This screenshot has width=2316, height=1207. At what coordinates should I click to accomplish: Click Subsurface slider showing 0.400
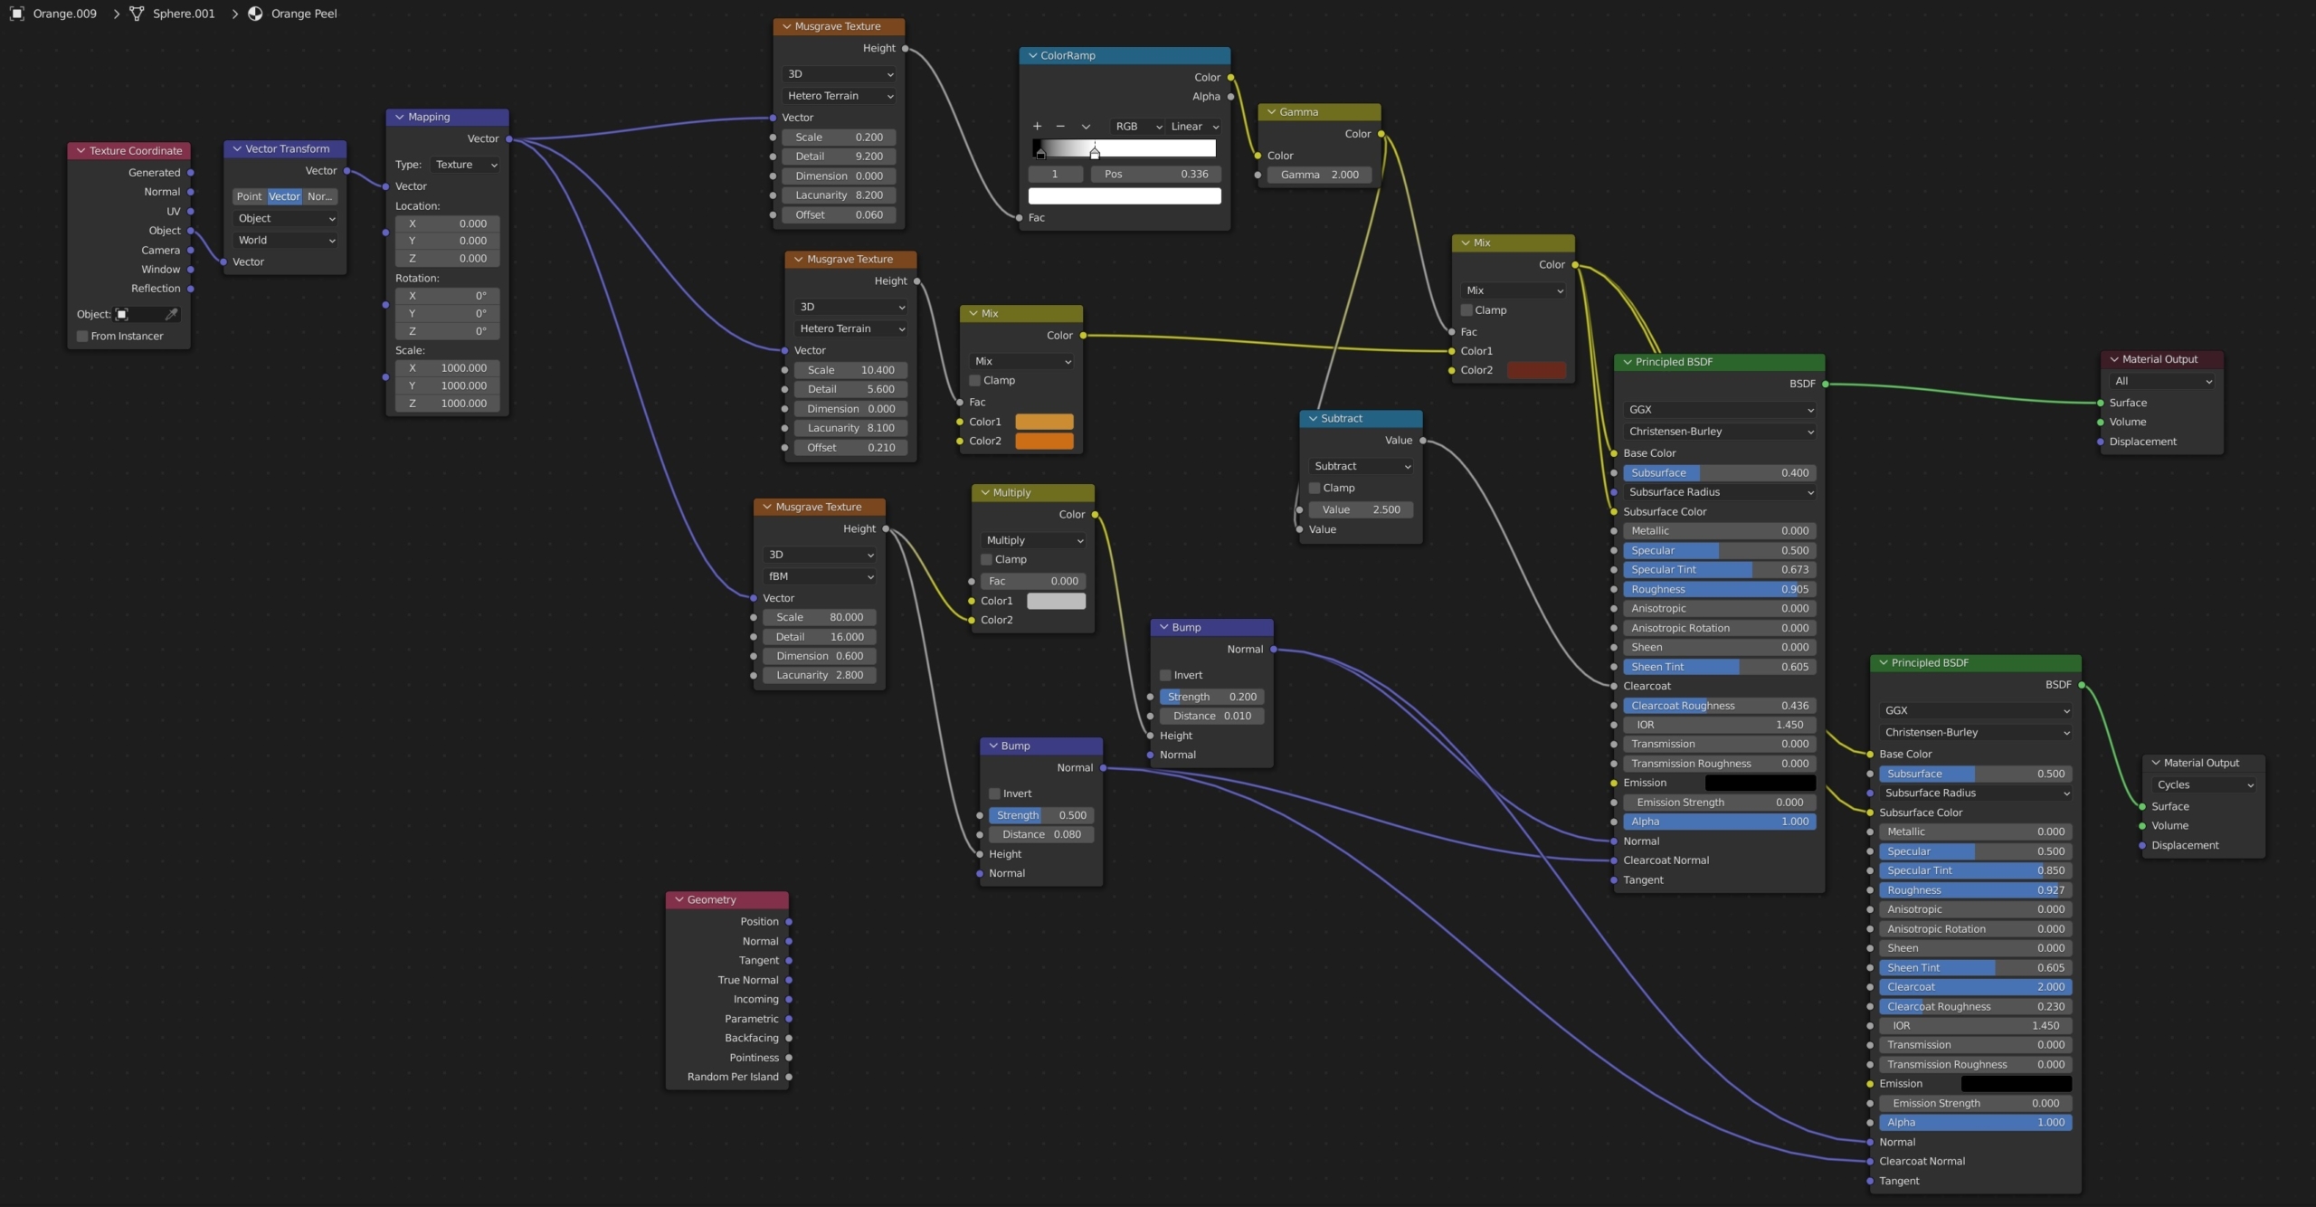(x=1719, y=473)
